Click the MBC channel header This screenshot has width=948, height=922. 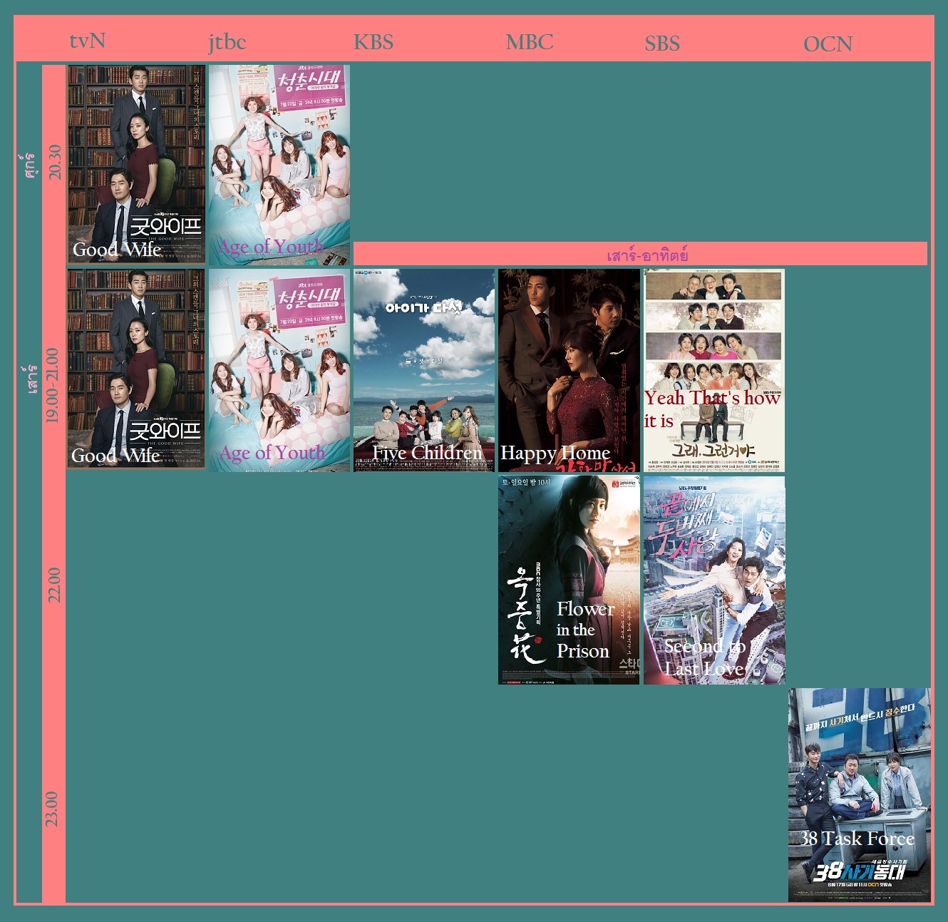coord(530,42)
